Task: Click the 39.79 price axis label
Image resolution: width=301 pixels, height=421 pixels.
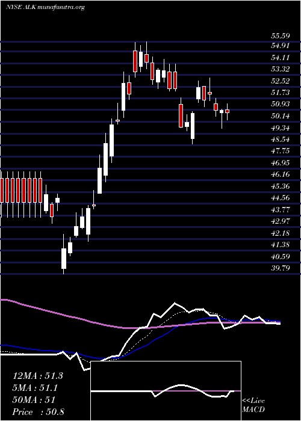Action: pyautogui.click(x=280, y=268)
